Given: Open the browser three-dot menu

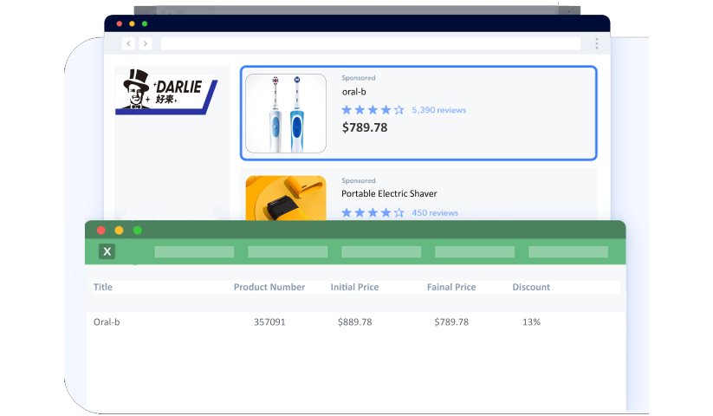Looking at the screenshot, I should [597, 43].
